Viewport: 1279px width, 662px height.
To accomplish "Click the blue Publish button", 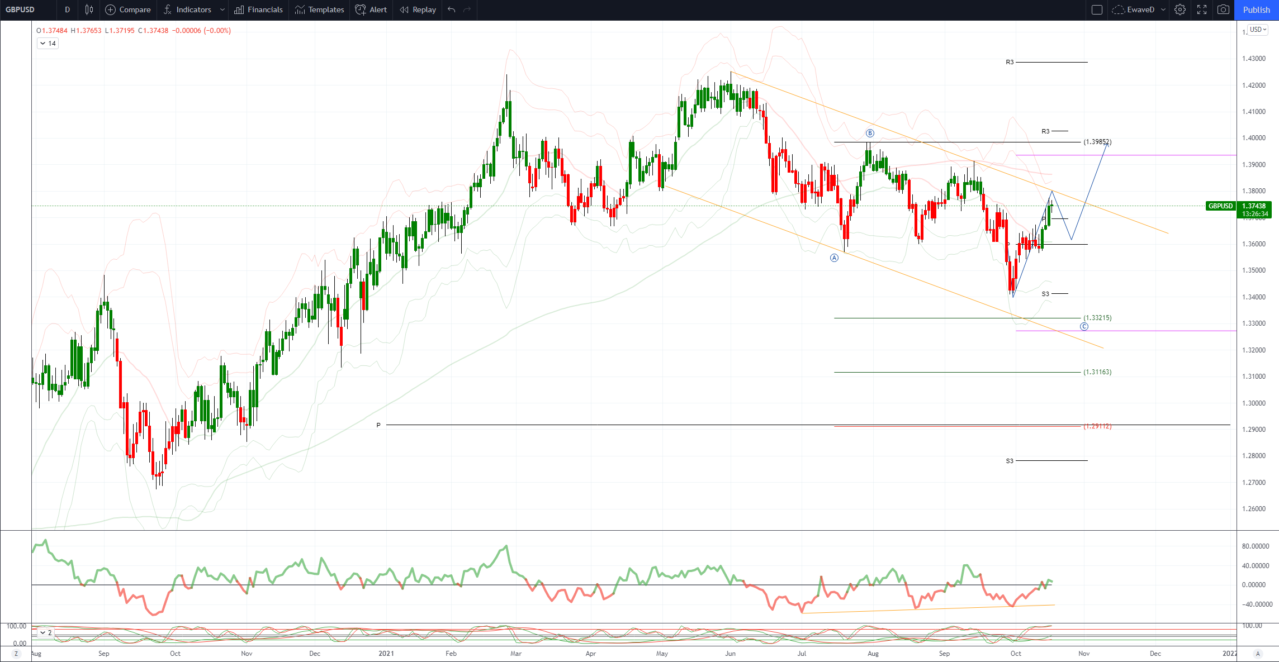I will pos(1256,9).
